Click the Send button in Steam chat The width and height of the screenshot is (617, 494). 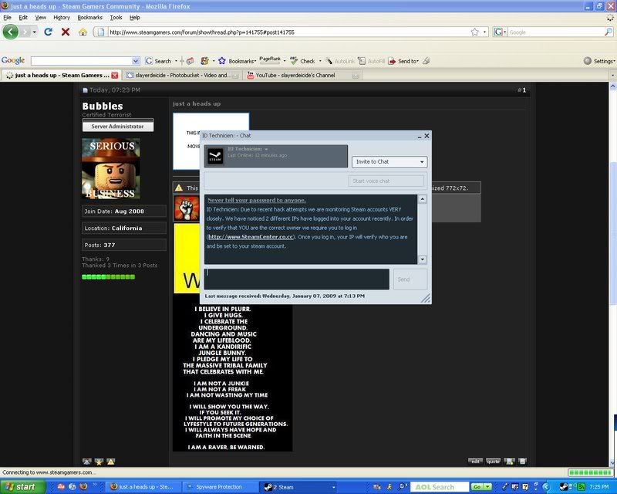click(410, 279)
